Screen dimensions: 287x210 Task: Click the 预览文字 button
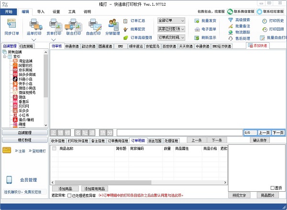tap(239, 195)
